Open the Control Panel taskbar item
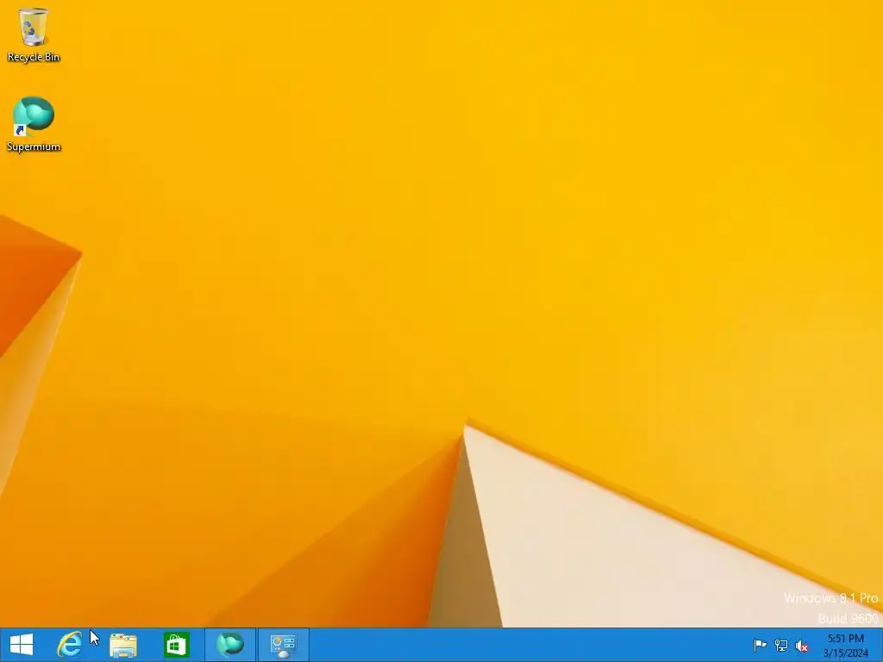The width and height of the screenshot is (883, 662). click(x=283, y=645)
